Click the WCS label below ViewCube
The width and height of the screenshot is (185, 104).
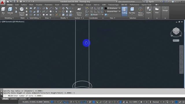[176, 40]
